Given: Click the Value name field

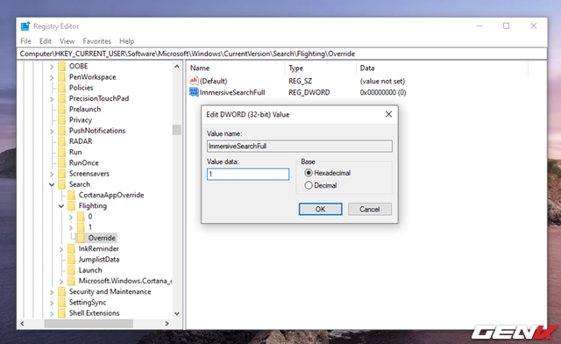Looking at the screenshot, I should (300, 146).
